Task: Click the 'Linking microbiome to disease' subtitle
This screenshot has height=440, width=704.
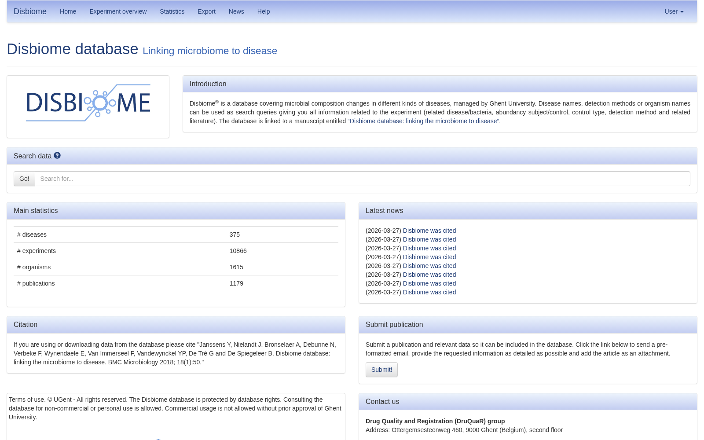Action: coord(210,51)
